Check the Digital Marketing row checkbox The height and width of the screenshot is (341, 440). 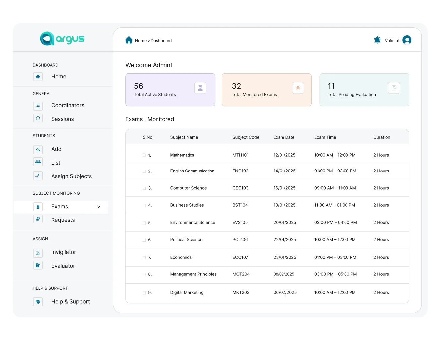pyautogui.click(x=144, y=293)
